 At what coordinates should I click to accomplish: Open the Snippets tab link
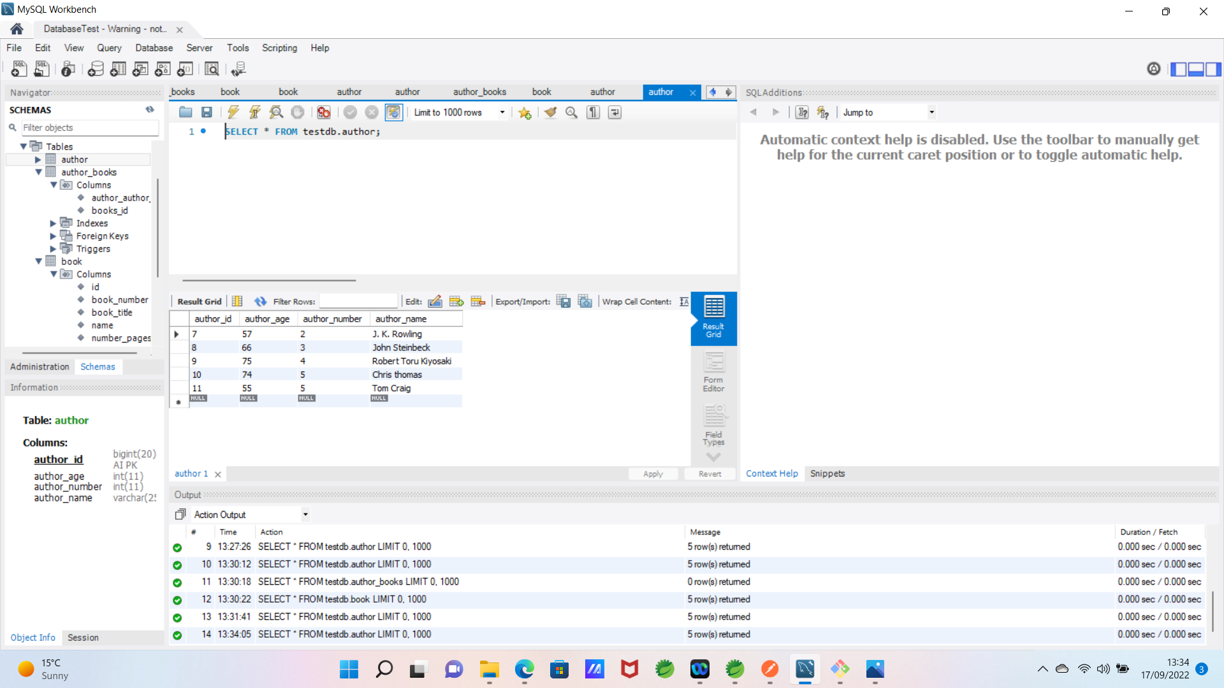coord(827,474)
